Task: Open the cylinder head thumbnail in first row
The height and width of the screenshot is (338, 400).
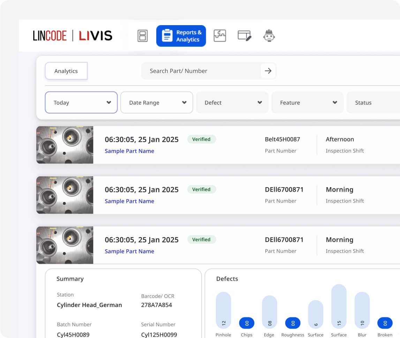Action: pyautogui.click(x=65, y=145)
